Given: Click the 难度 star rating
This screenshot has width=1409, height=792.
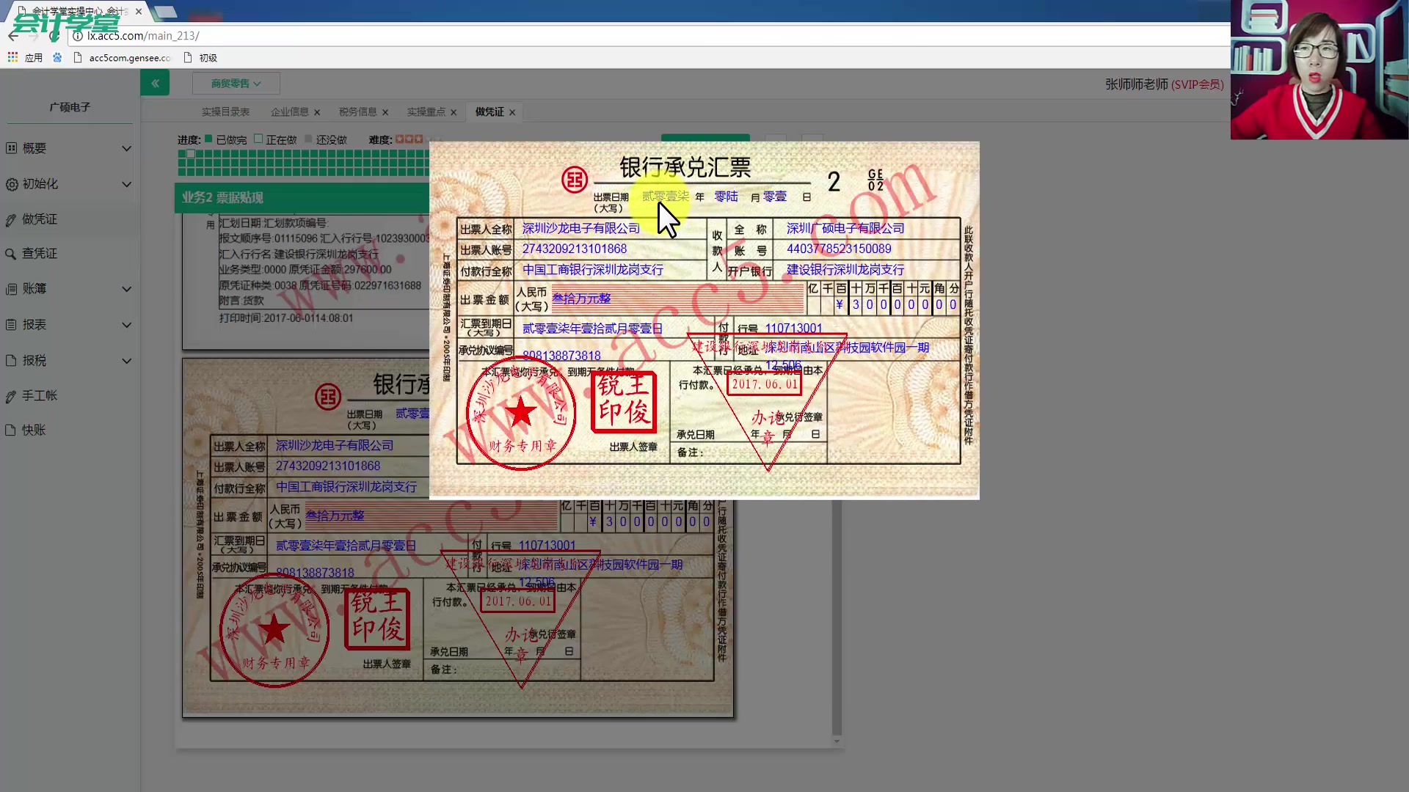Looking at the screenshot, I should click(x=409, y=139).
